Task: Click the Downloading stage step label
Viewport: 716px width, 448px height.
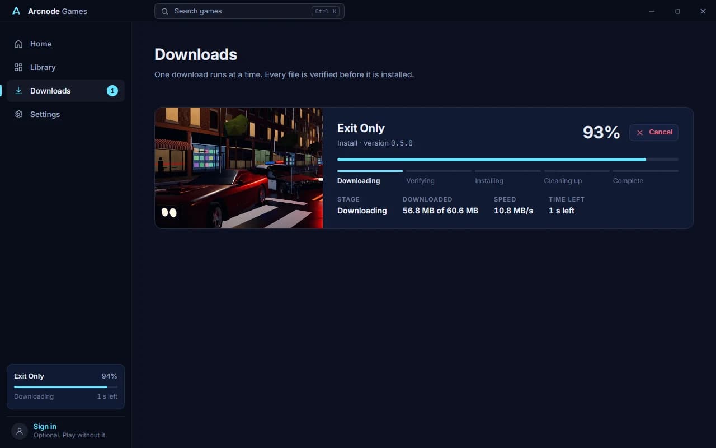Action: [359, 181]
